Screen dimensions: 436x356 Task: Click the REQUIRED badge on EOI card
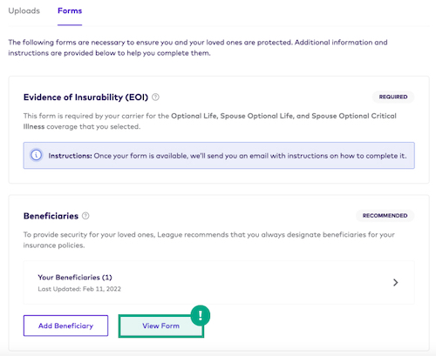pyautogui.click(x=393, y=97)
